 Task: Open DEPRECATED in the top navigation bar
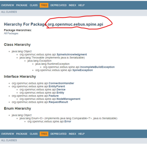(x=58, y=5)
